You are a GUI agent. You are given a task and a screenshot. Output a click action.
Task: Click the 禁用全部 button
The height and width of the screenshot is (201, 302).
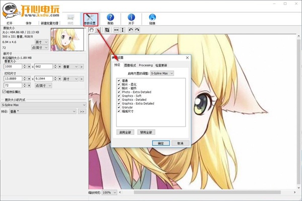146,132
